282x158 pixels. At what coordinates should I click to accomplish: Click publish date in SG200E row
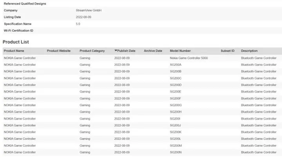click(122, 92)
